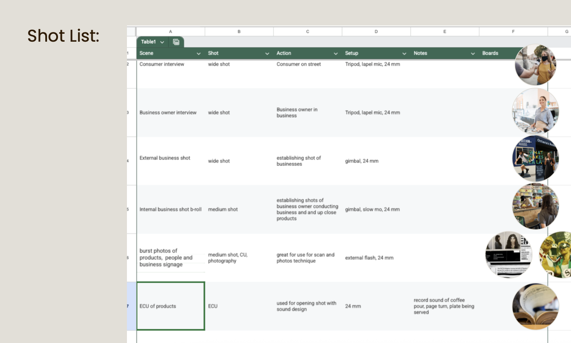Open the open book pages thumbnail

point(535,306)
